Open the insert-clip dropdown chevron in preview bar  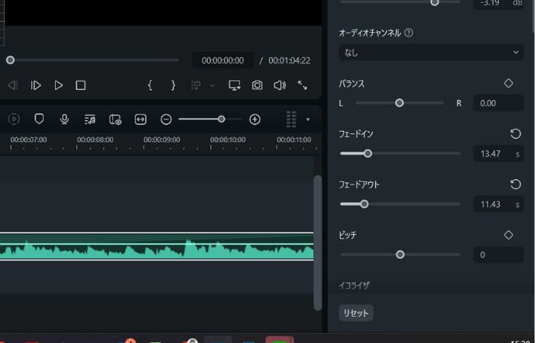(212, 85)
